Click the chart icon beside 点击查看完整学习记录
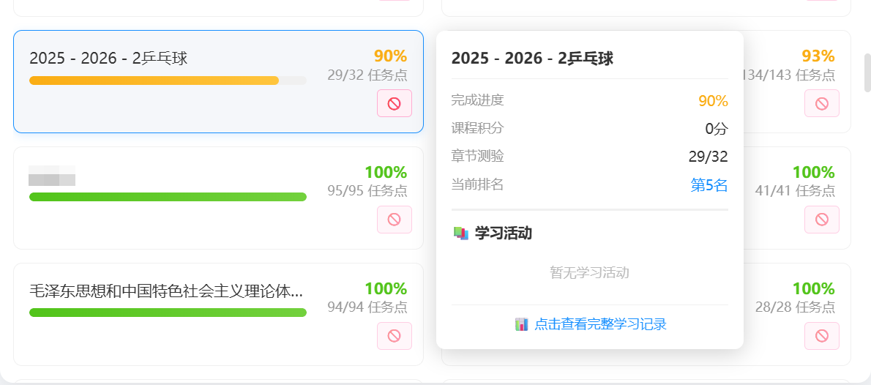Screen dimensions: 871x385 [521, 324]
